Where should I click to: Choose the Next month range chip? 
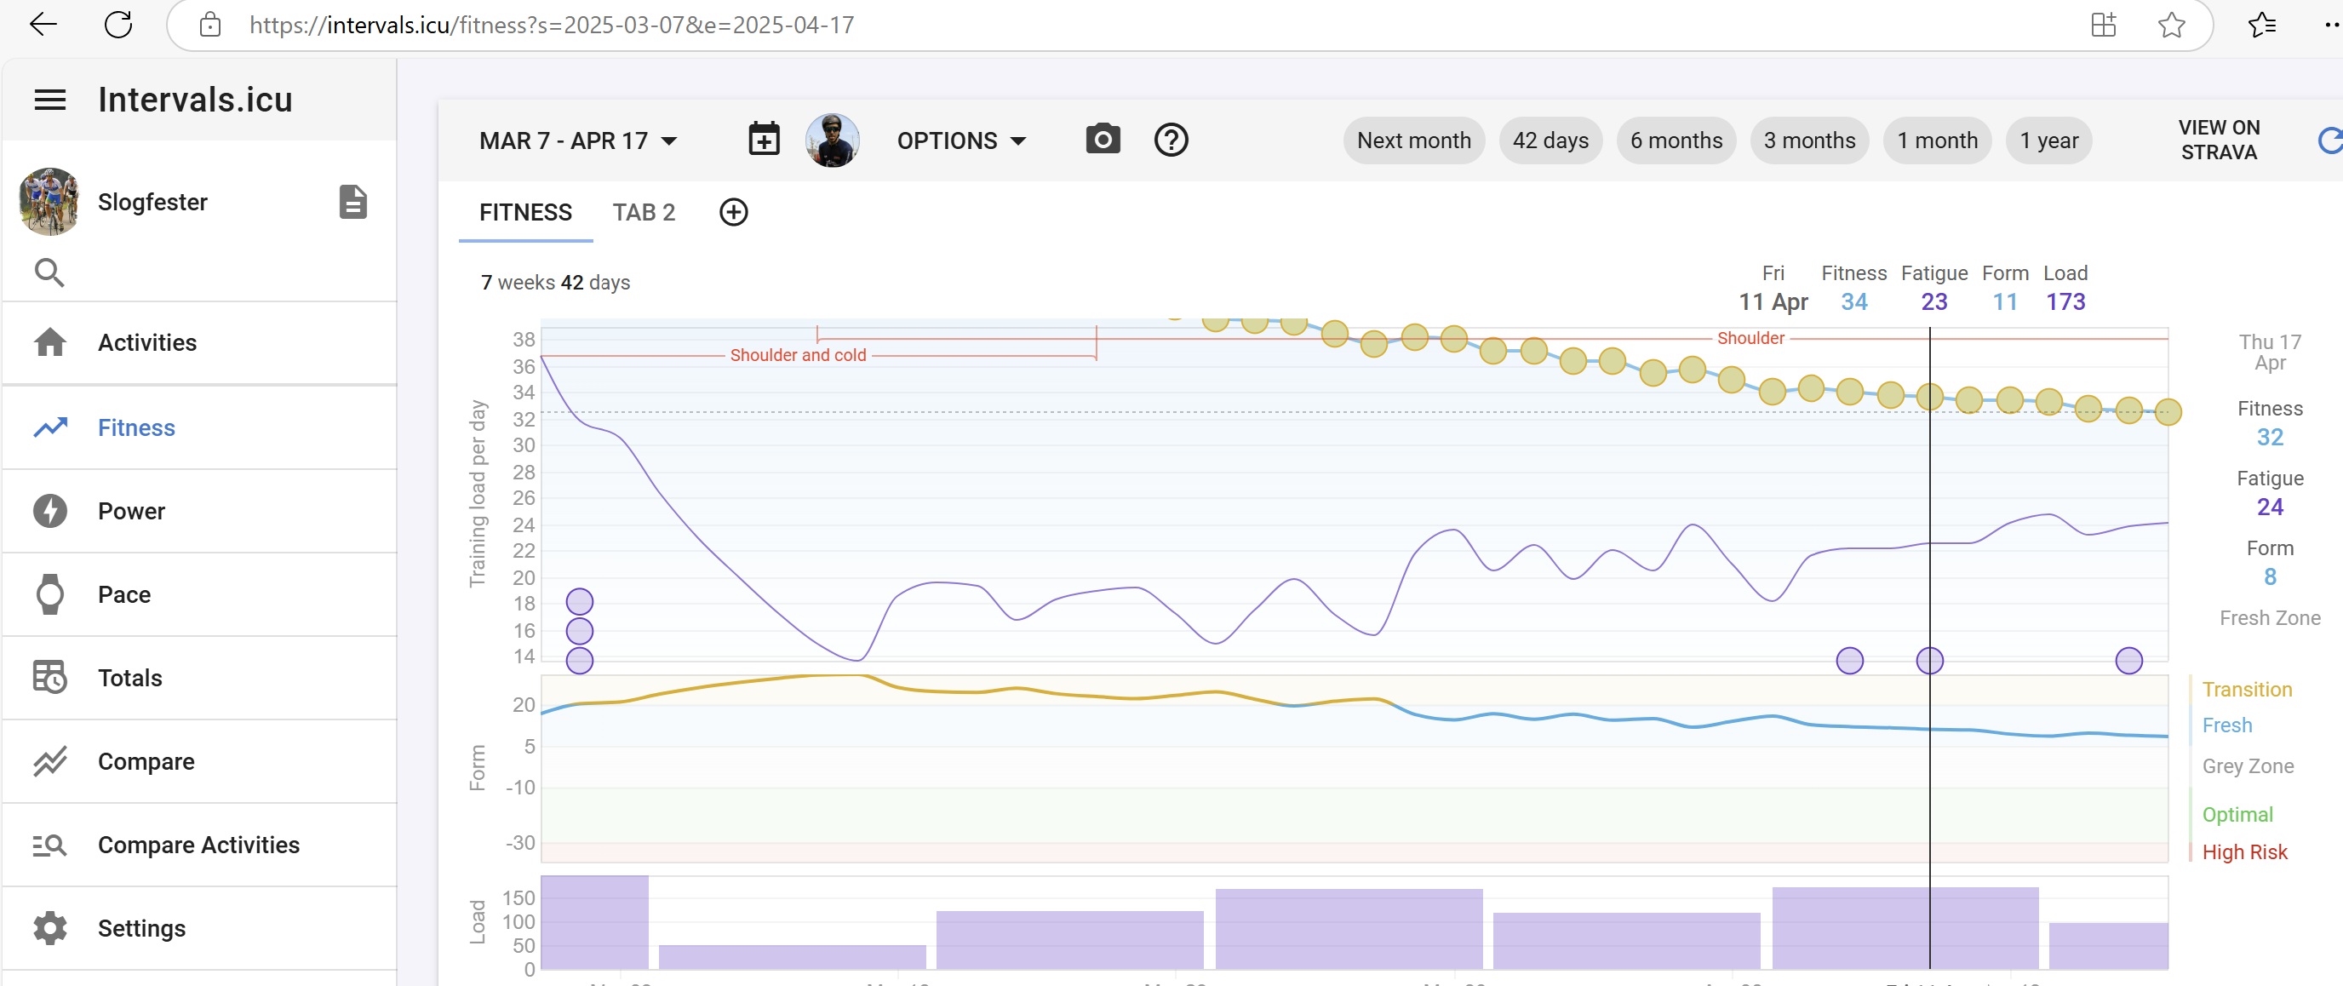[1413, 140]
